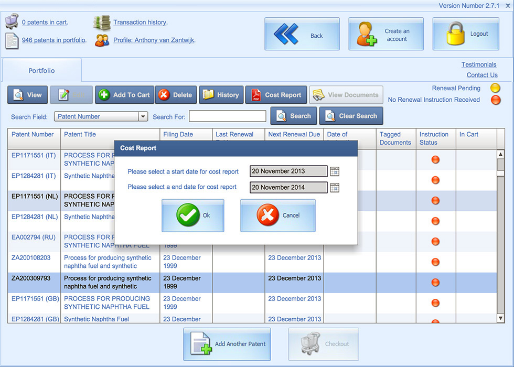Click the Delete button with red X
This screenshot has width=514, height=367.
(x=176, y=95)
